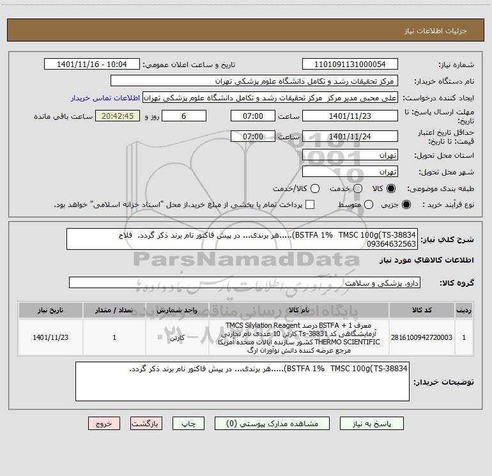
Task: Toggle the اسناد خزانه اسلامی payment checkbox
Action: point(310,204)
